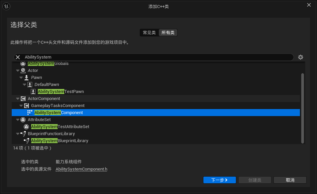Close the 添加C++类 dialog

point(309,5)
